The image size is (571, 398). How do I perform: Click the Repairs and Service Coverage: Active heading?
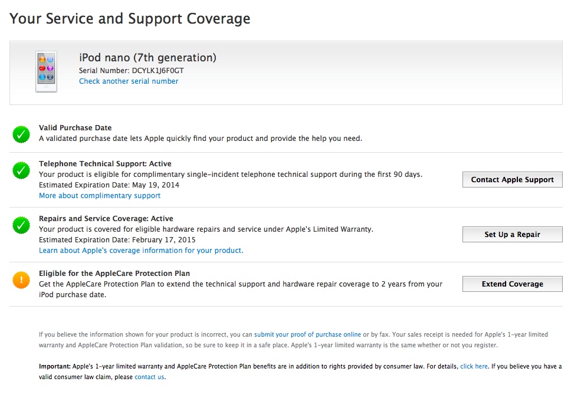106,219
